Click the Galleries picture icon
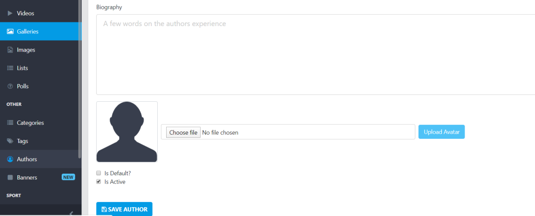This screenshot has width=535, height=216. [x=10, y=31]
